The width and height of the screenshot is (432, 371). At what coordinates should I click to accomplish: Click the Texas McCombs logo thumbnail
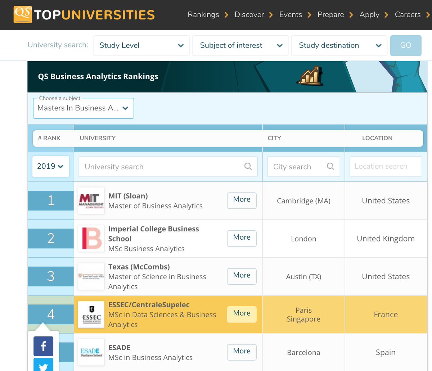91,276
